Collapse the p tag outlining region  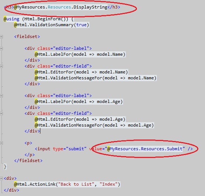point(1,143)
